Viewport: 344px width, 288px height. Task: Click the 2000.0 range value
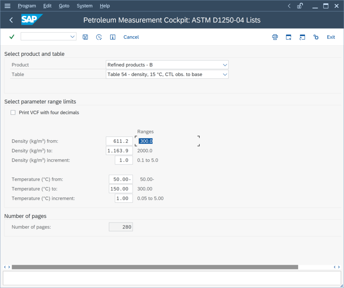145,151
